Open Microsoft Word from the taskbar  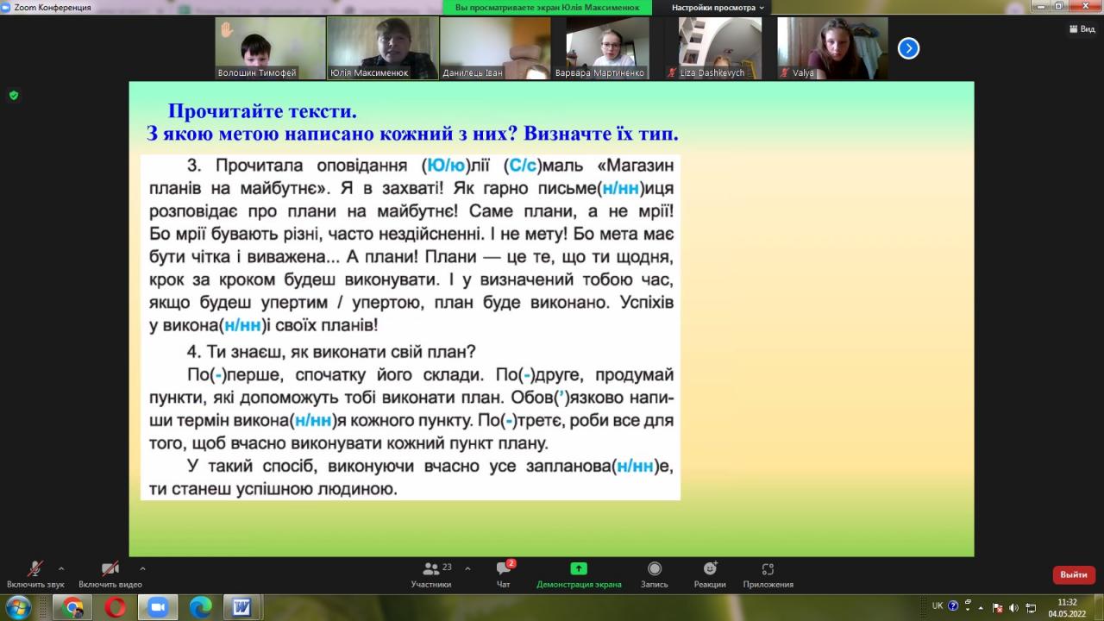coord(242,607)
